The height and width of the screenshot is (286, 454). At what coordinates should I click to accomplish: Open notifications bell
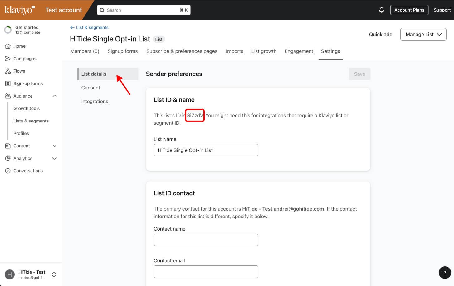[381, 10]
